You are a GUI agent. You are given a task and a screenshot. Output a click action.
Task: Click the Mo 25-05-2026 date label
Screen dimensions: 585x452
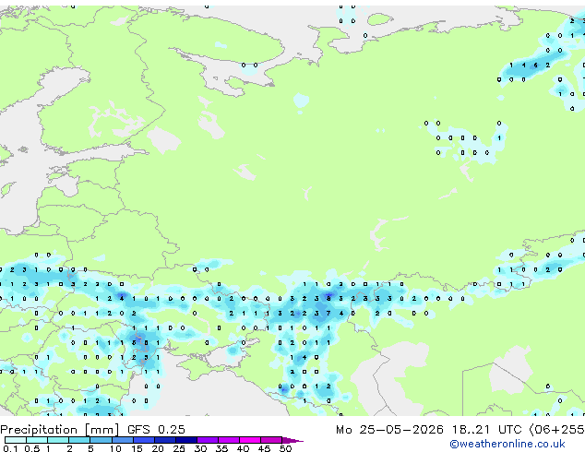(390, 430)
